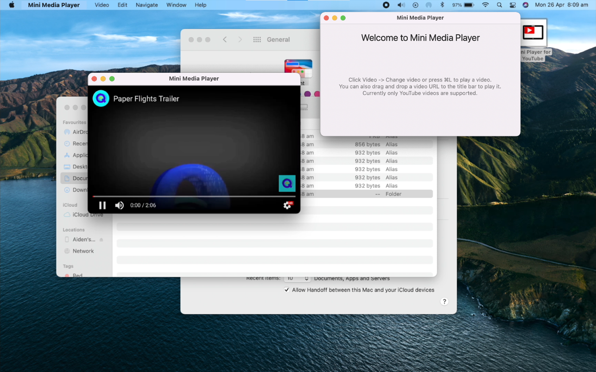Go back in System Preferences General window
Viewport: 596px width, 372px height.
(225, 40)
